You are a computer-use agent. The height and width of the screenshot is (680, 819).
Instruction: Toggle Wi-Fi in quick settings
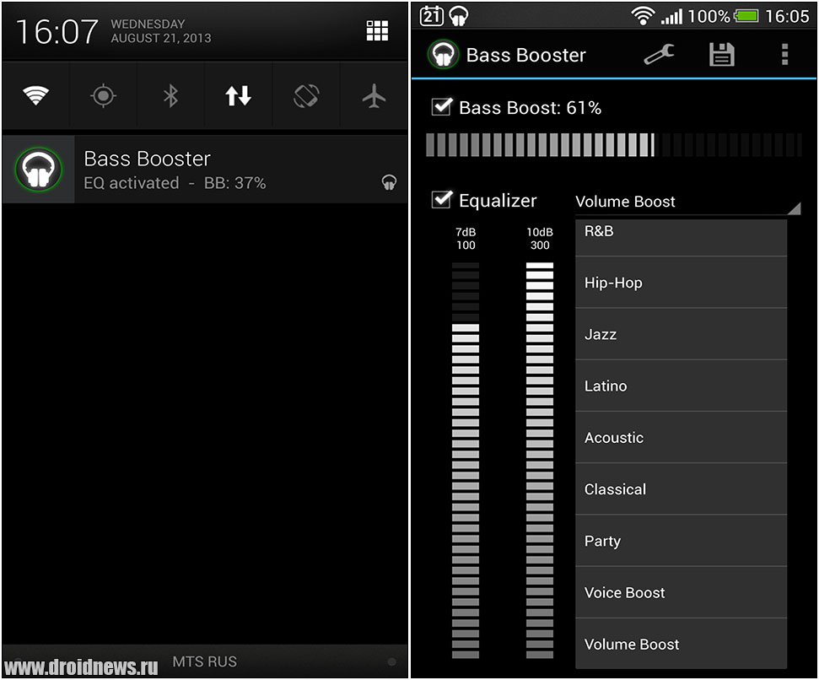pyautogui.click(x=35, y=95)
